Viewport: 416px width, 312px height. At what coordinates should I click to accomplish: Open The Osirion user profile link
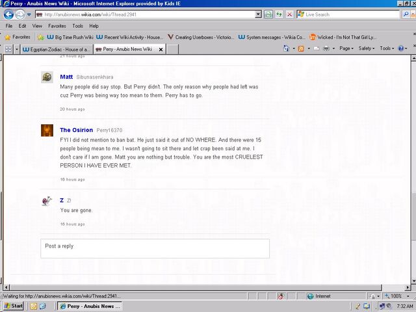pos(77,130)
